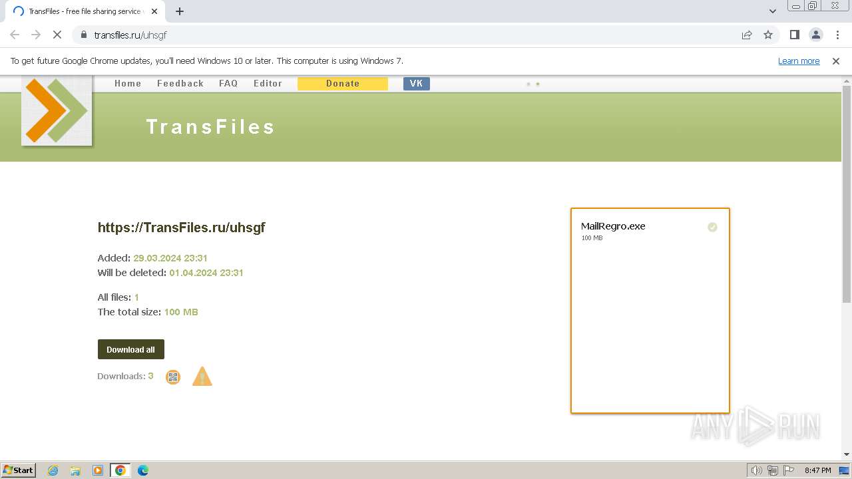
Task: Open the Home menu item
Action: coord(128,84)
